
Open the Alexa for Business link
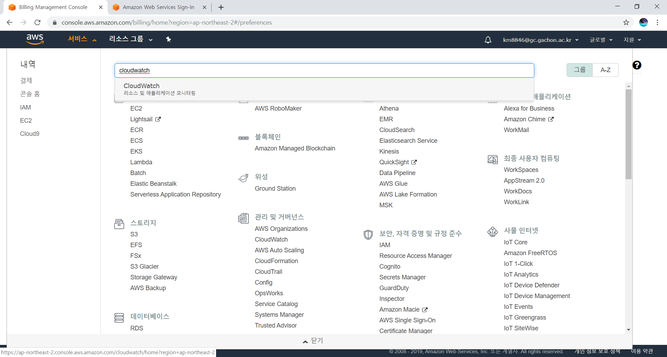coord(529,108)
